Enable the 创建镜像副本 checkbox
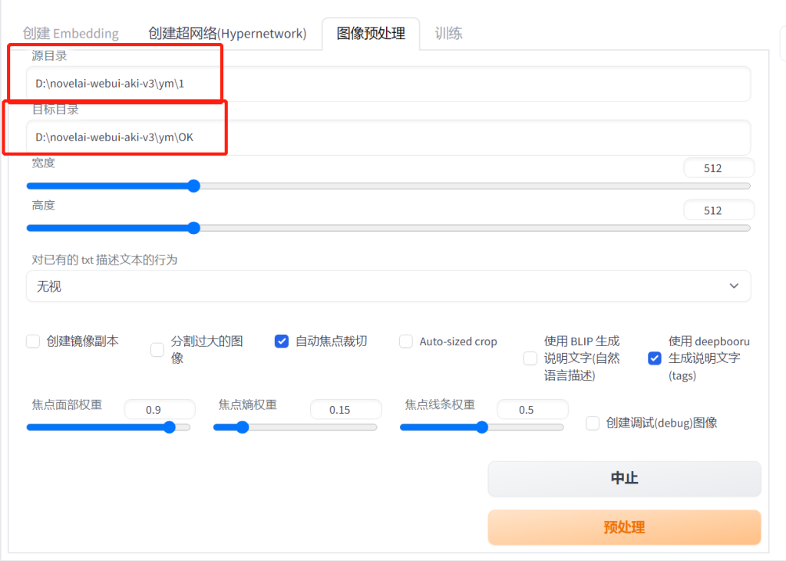Screen dimensions: 786x561 click(33, 342)
